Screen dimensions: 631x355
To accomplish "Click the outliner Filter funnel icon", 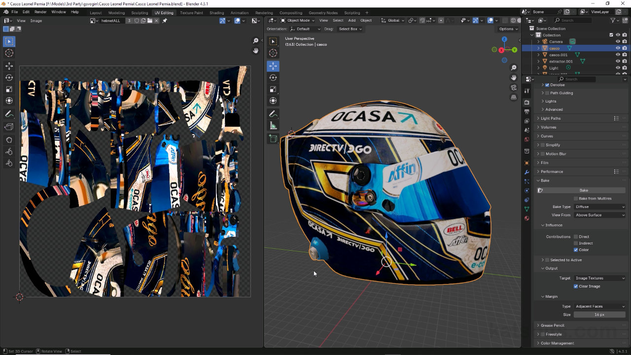I will (614, 20).
